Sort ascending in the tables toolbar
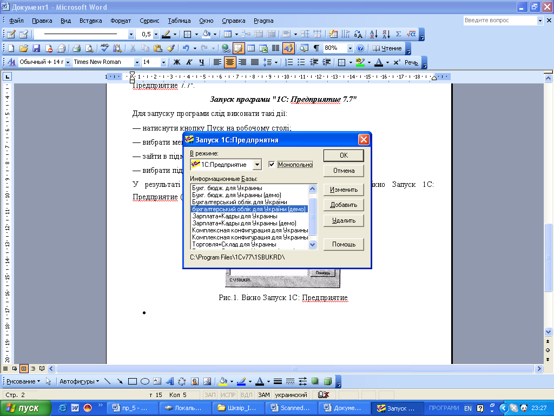This screenshot has width=554, height=416. (x=373, y=34)
